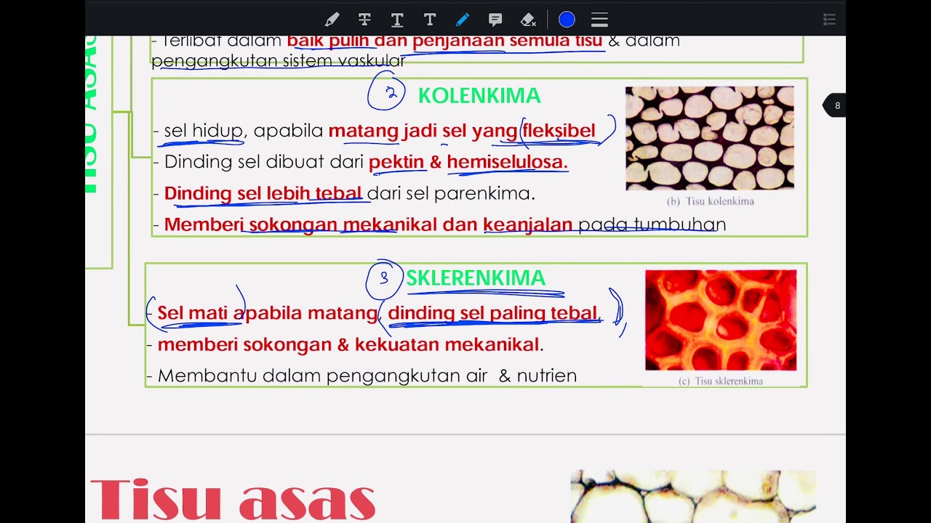This screenshot has height=523, width=931.
Task: Click the page 8 indicator tab
Action: pyautogui.click(x=834, y=106)
